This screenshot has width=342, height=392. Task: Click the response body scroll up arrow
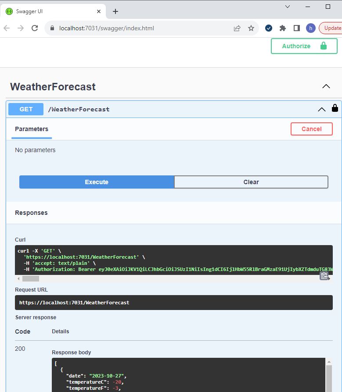(329, 361)
